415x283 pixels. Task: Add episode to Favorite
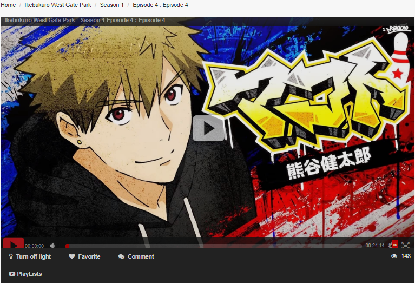click(84, 256)
